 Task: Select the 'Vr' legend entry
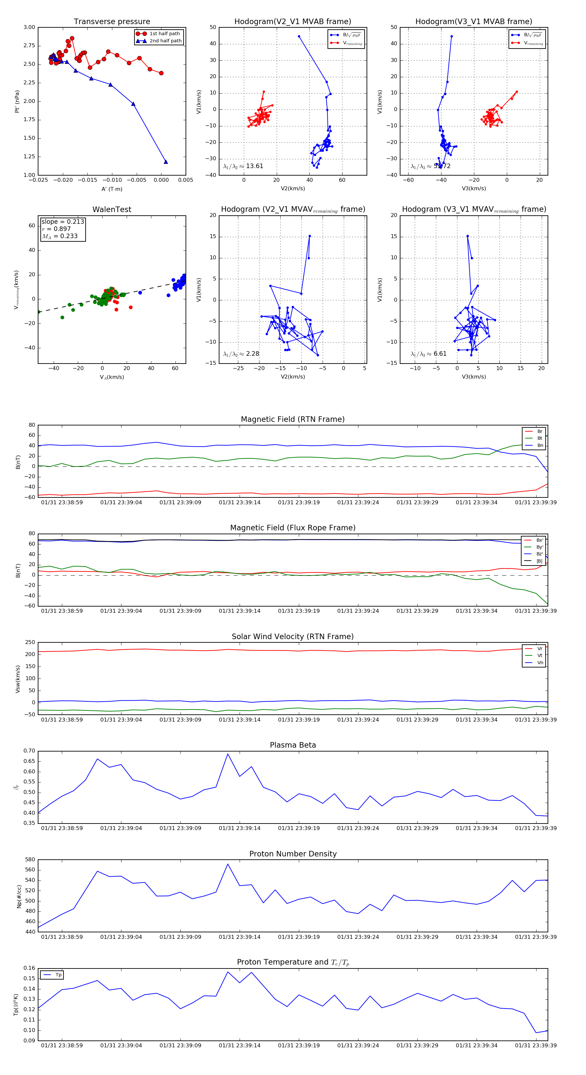534,649
